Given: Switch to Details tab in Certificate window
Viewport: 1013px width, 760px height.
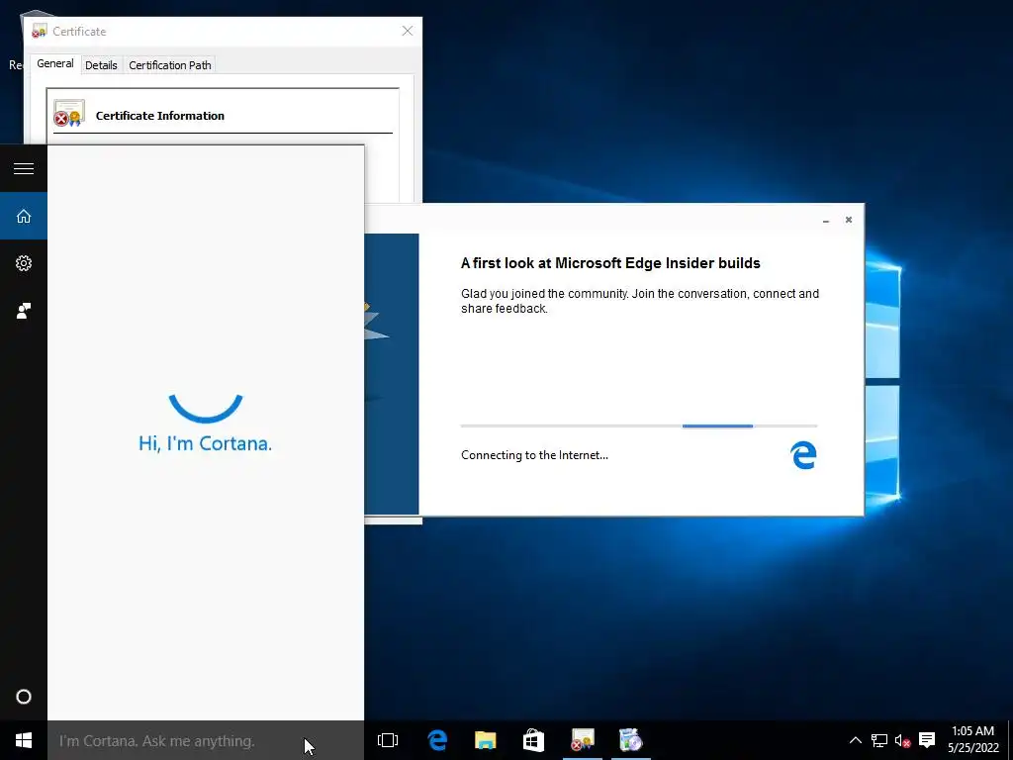Looking at the screenshot, I should [101, 65].
